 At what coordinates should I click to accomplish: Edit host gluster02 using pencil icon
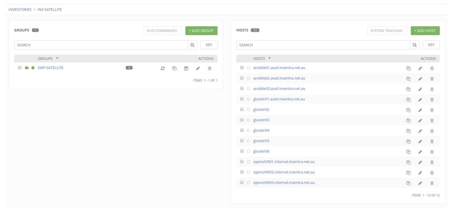420,110
